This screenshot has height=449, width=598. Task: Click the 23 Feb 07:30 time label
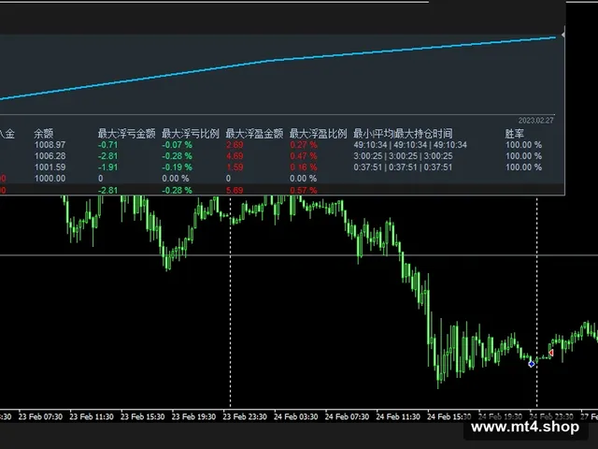[x=40, y=417]
